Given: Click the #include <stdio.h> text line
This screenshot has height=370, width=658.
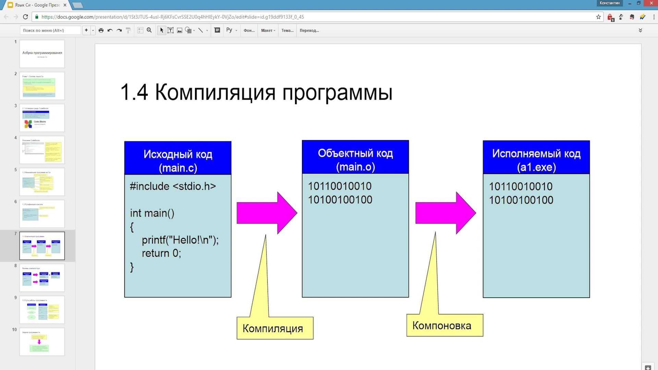Looking at the screenshot, I should click(173, 186).
